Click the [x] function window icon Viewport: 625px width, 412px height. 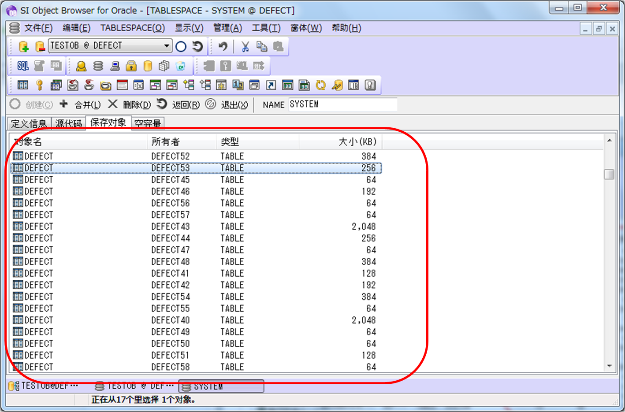[139, 85]
